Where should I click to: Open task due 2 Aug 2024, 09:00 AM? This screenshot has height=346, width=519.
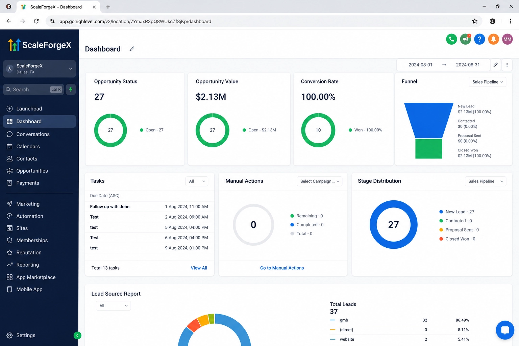pyautogui.click(x=149, y=217)
